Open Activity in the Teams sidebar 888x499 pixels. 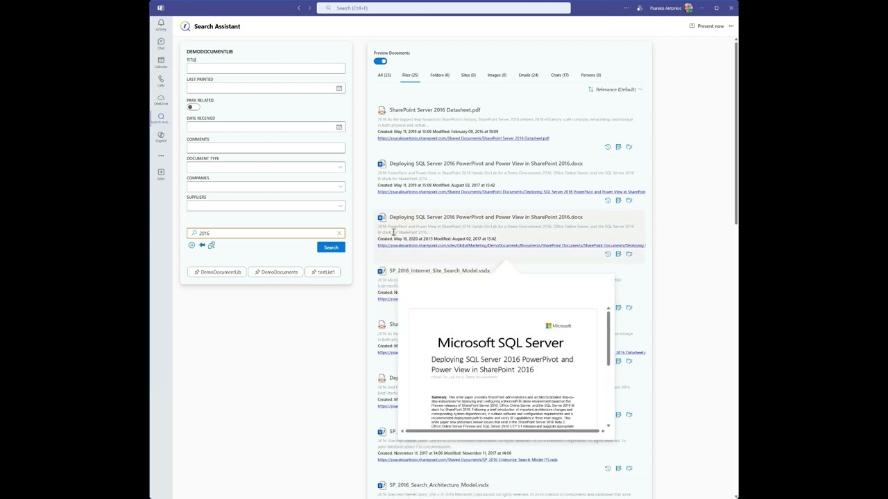pos(161,25)
